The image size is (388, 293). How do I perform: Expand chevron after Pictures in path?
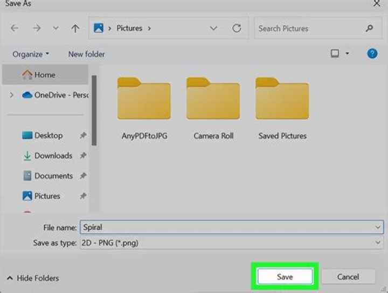click(x=149, y=29)
